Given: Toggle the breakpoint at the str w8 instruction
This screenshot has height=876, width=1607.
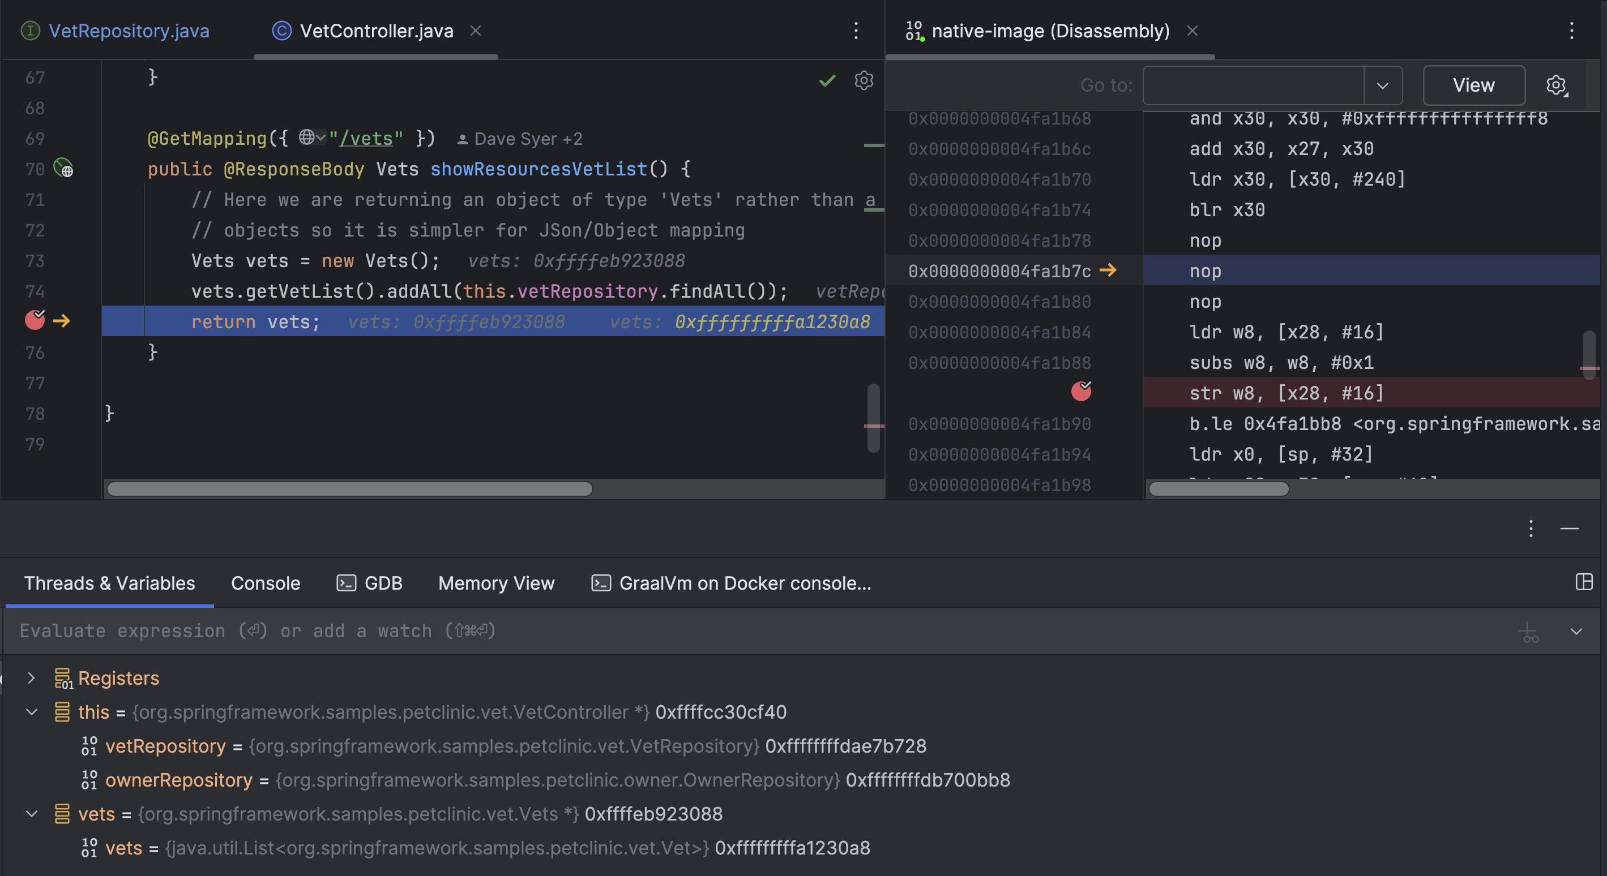Looking at the screenshot, I should click(1082, 392).
